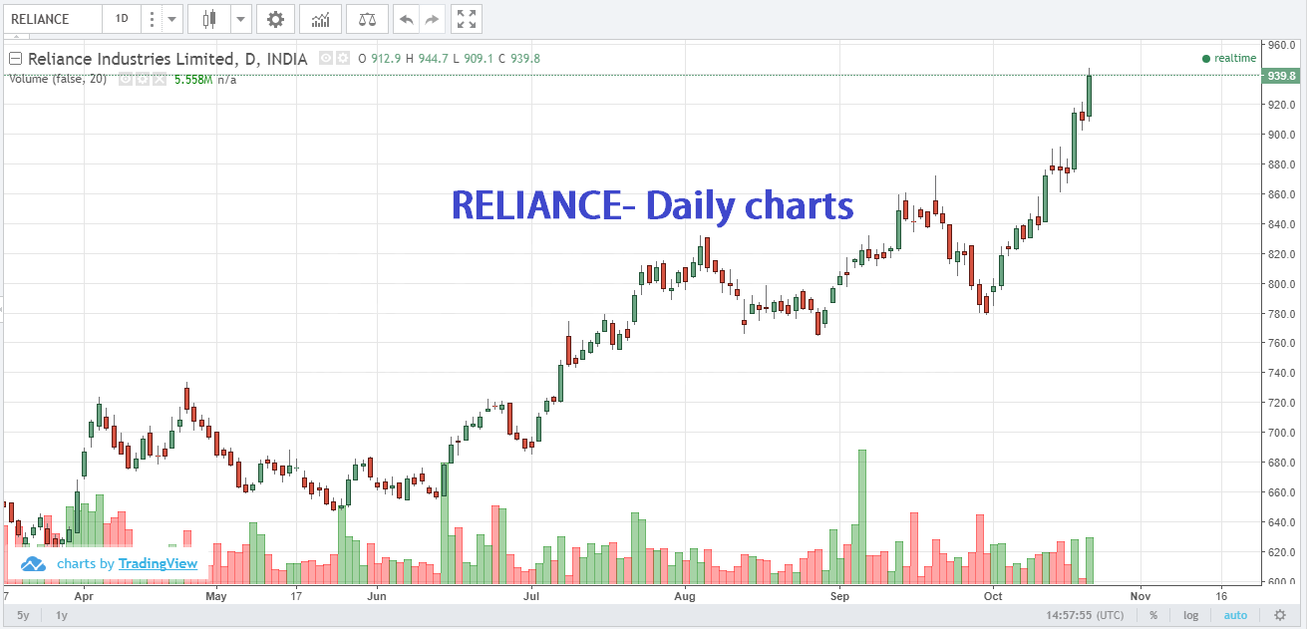This screenshot has width=1307, height=629.
Task: Click the close value C 939.8
Action: [x=519, y=59]
